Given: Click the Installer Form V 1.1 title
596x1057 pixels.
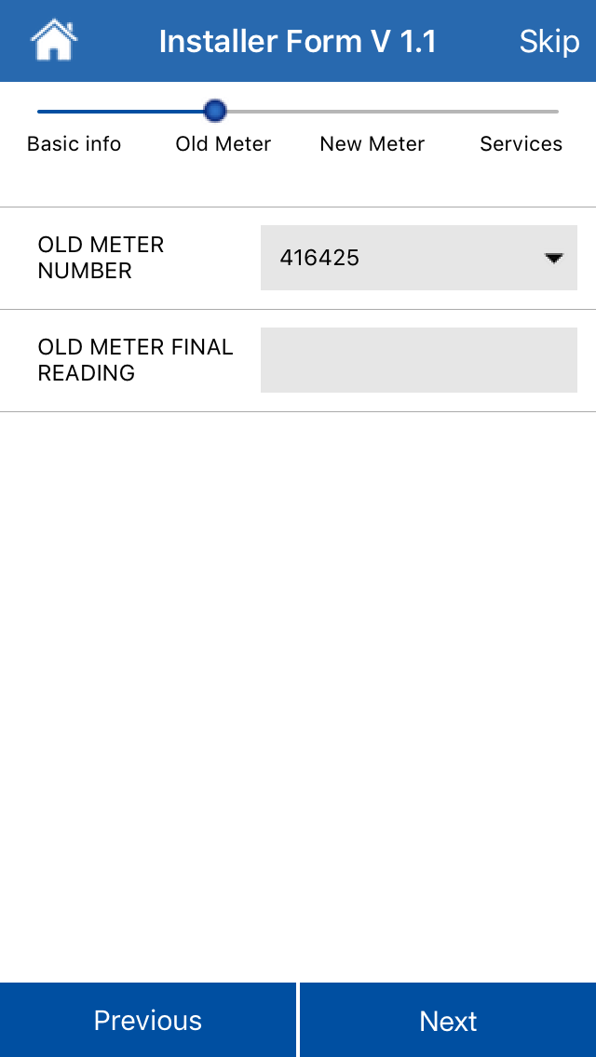Looking at the screenshot, I should click(298, 42).
